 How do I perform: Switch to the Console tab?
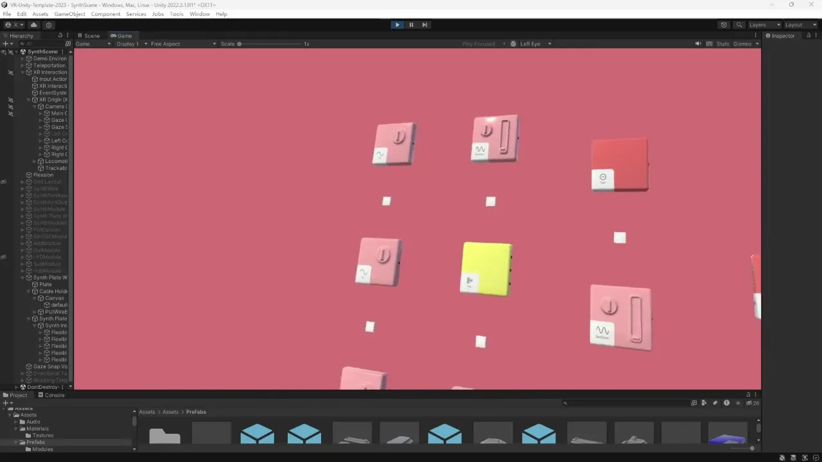click(51, 395)
